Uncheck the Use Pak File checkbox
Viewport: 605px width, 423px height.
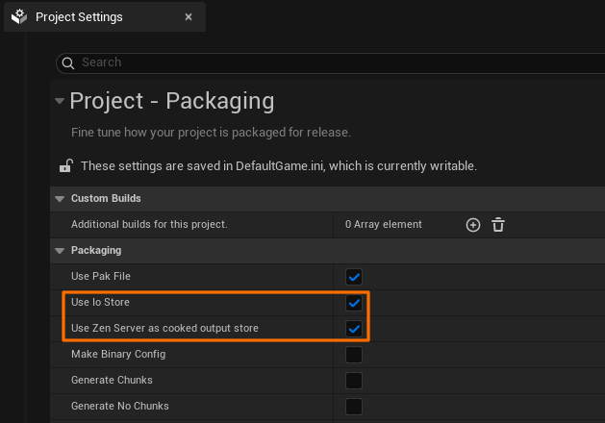tap(354, 277)
